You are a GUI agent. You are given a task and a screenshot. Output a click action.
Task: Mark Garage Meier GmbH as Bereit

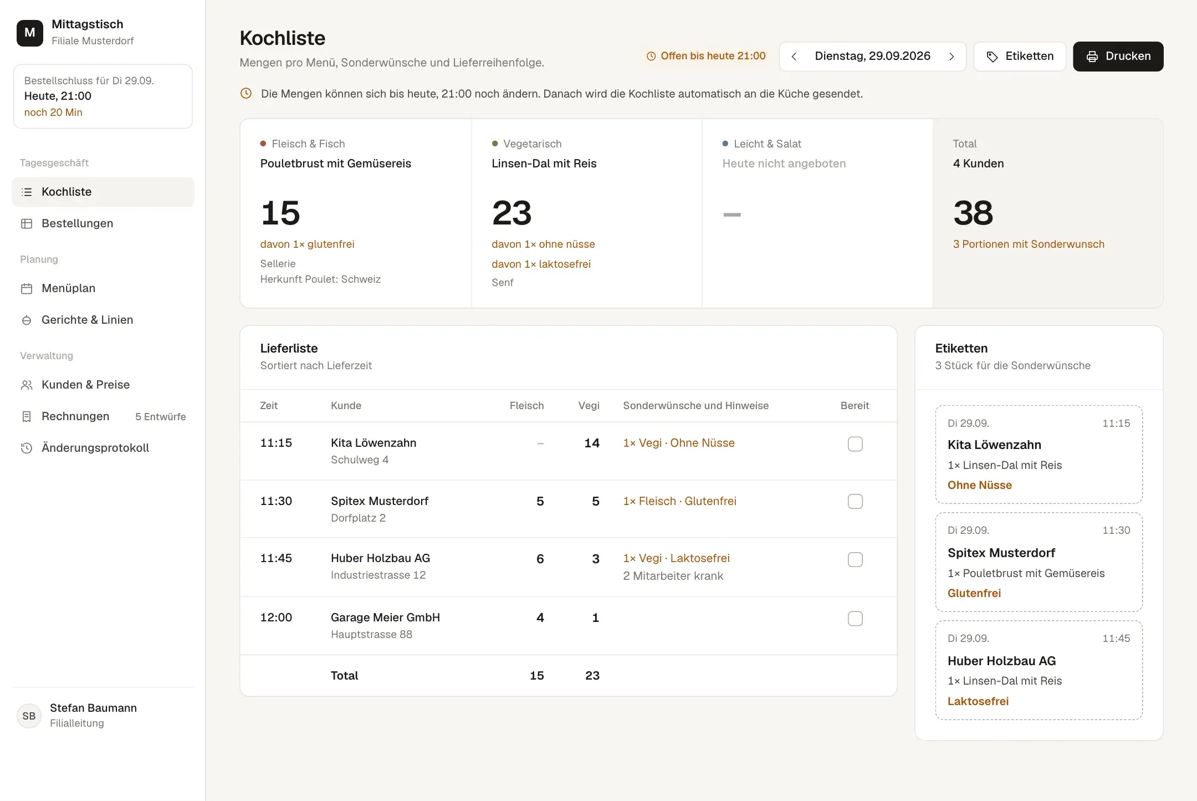[855, 619]
